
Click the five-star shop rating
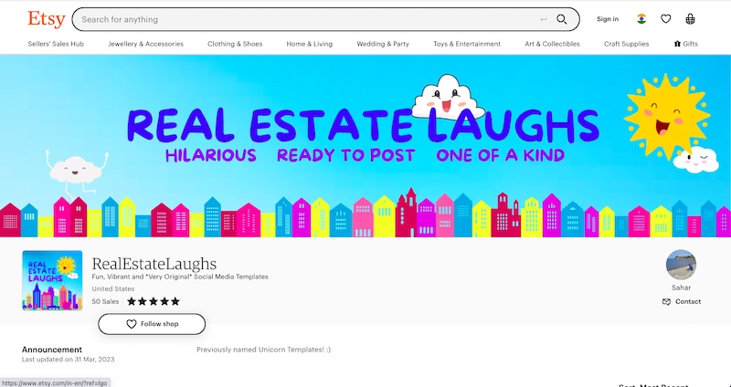[154, 301]
